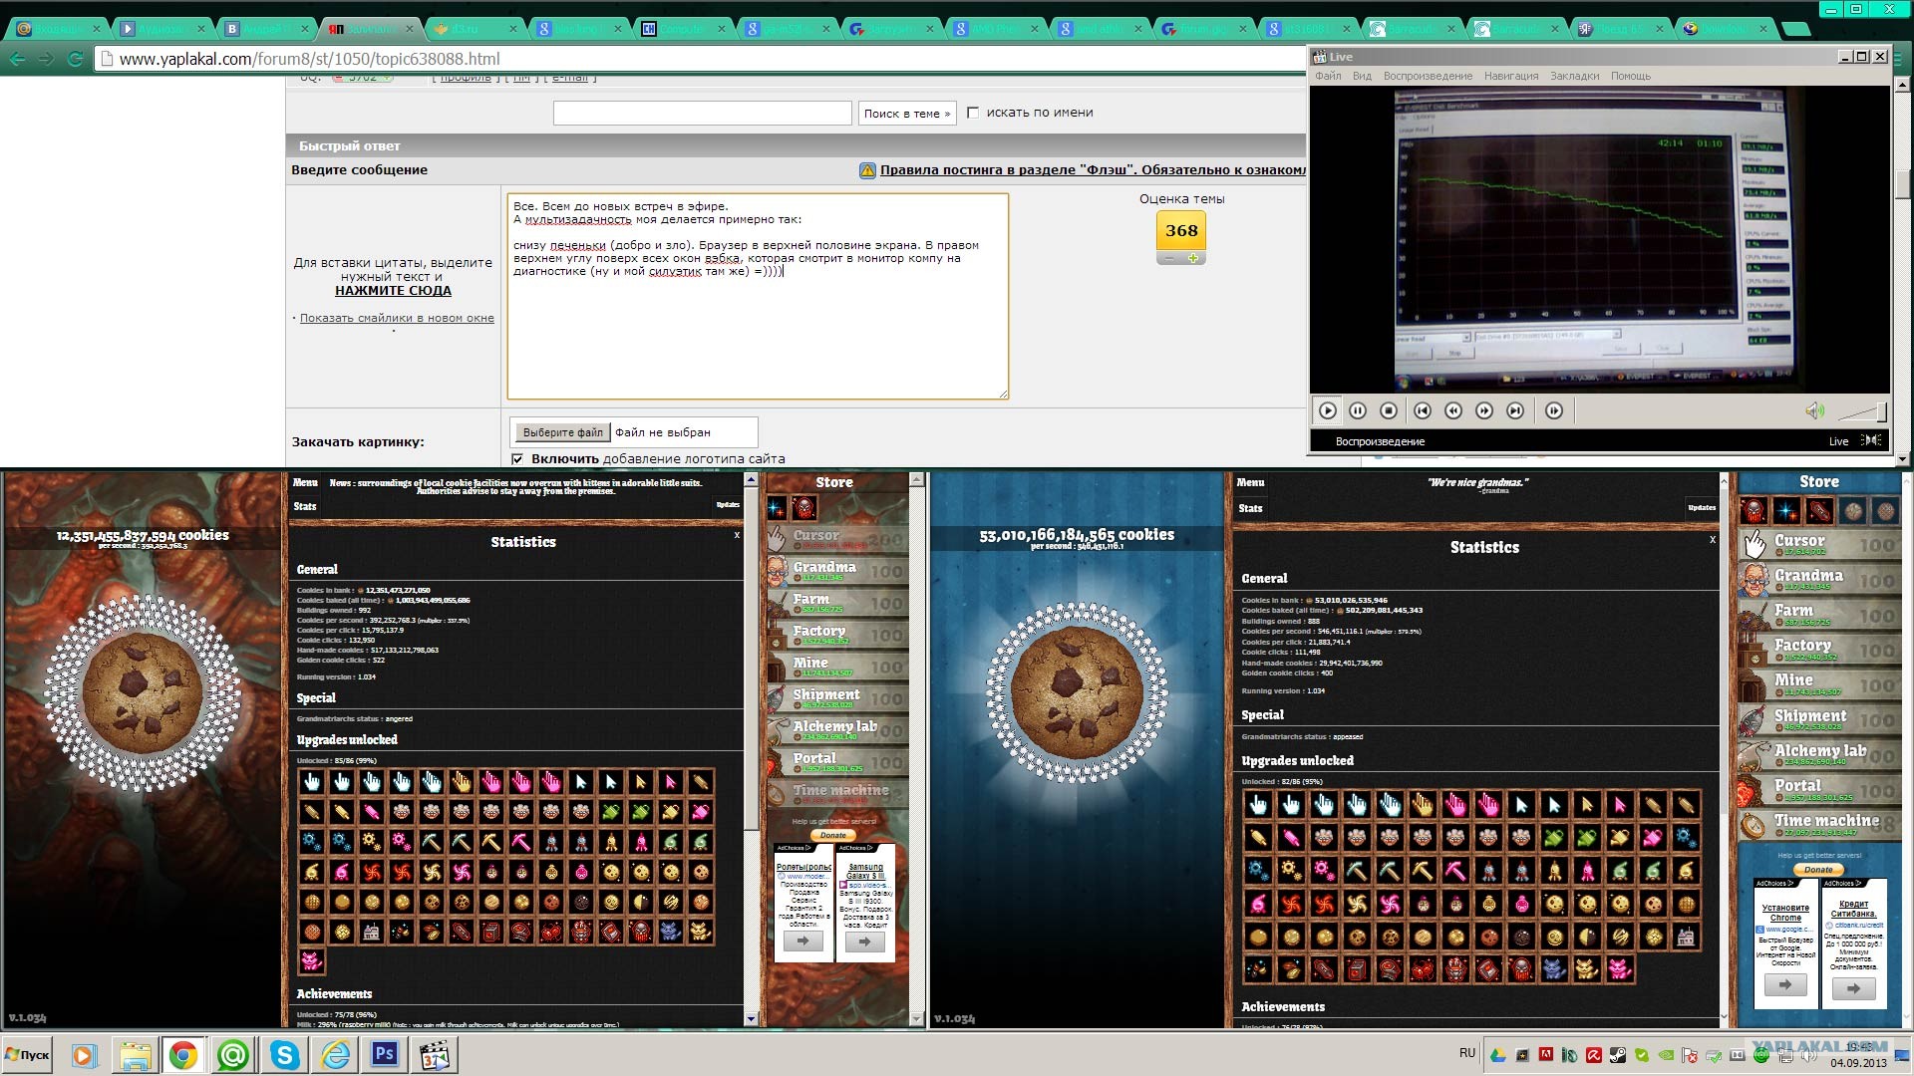Open Updates in the right cookie game
The width and height of the screenshot is (1914, 1076).
click(1702, 507)
